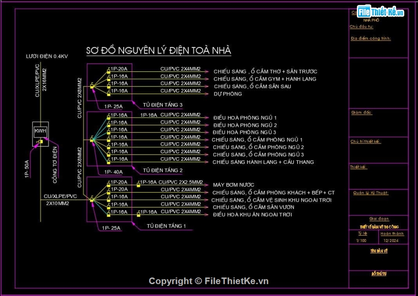Click second breaker symbol on ĐIỀU HOÀ KHU ĂN line
This screenshot has height=296, width=418.
point(139,215)
